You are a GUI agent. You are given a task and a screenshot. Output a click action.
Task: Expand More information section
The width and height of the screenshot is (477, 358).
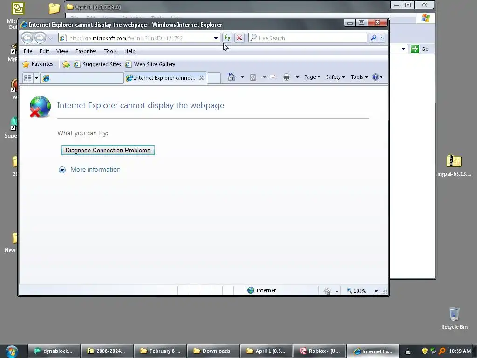89,170
